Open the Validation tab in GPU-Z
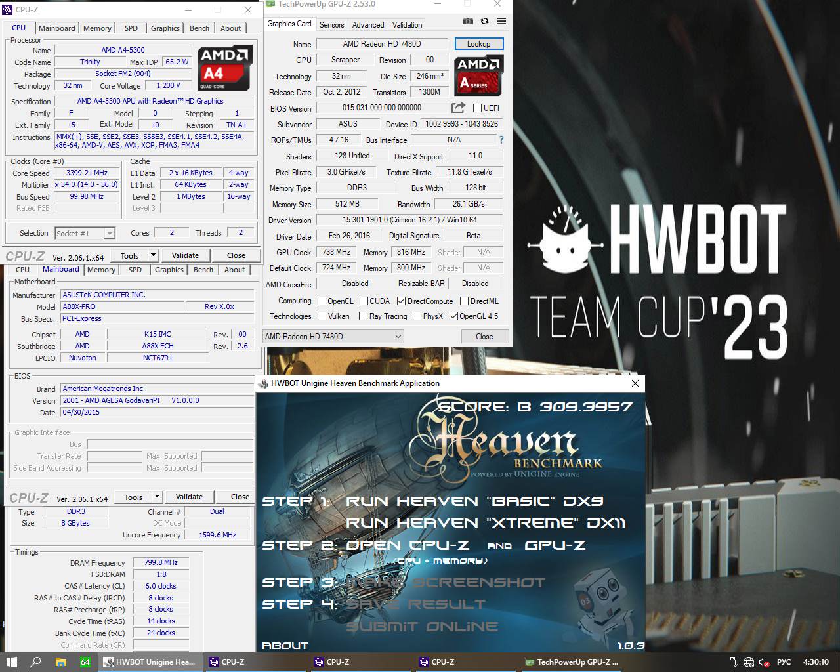The image size is (840, 672). [x=407, y=25]
